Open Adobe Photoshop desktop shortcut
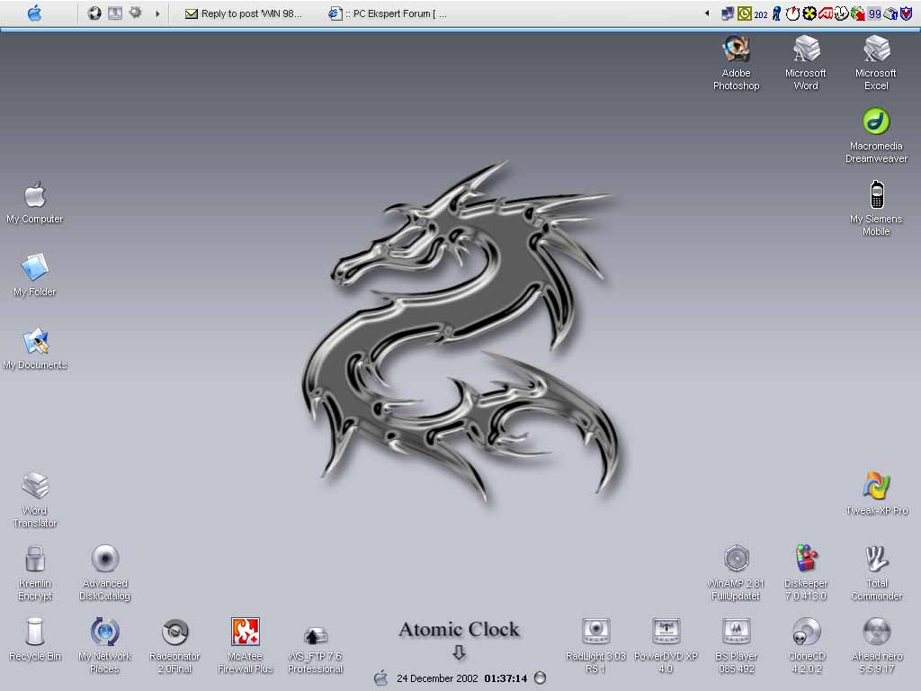The image size is (921, 691). pyautogui.click(x=736, y=50)
